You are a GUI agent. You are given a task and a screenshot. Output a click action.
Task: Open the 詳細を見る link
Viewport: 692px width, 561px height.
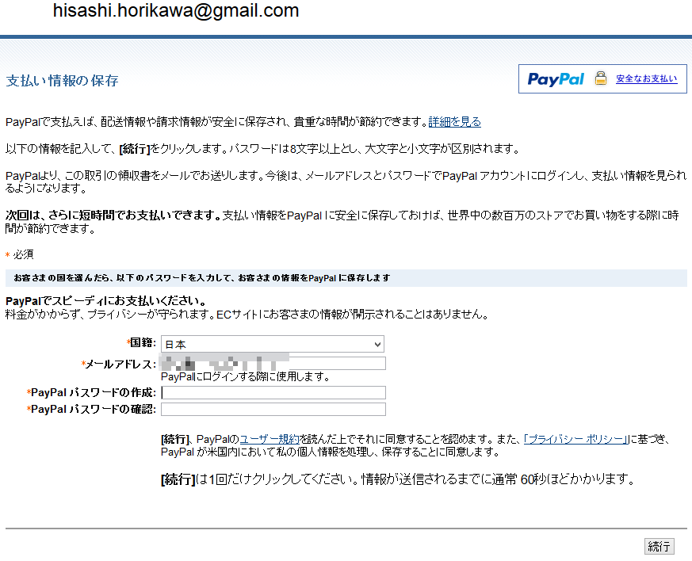(x=454, y=122)
